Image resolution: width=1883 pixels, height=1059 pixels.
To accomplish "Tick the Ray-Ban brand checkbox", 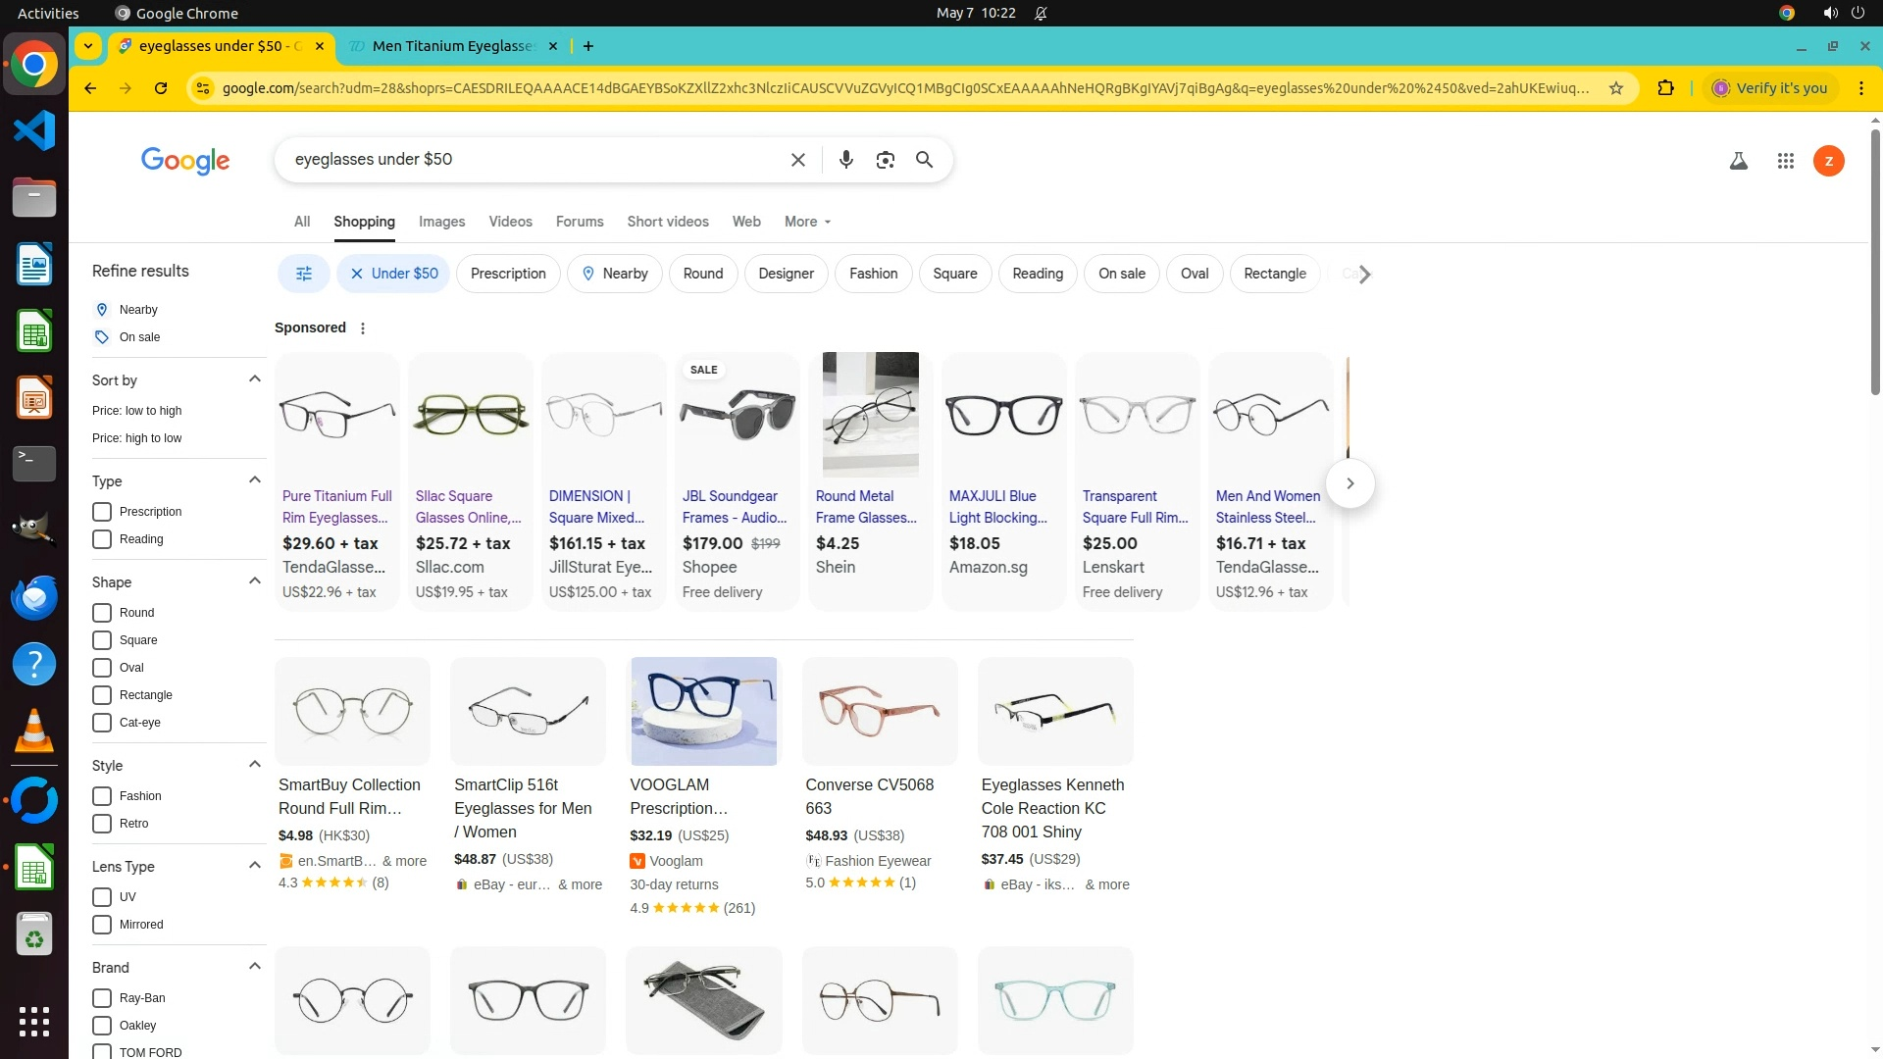I will 102,998.
